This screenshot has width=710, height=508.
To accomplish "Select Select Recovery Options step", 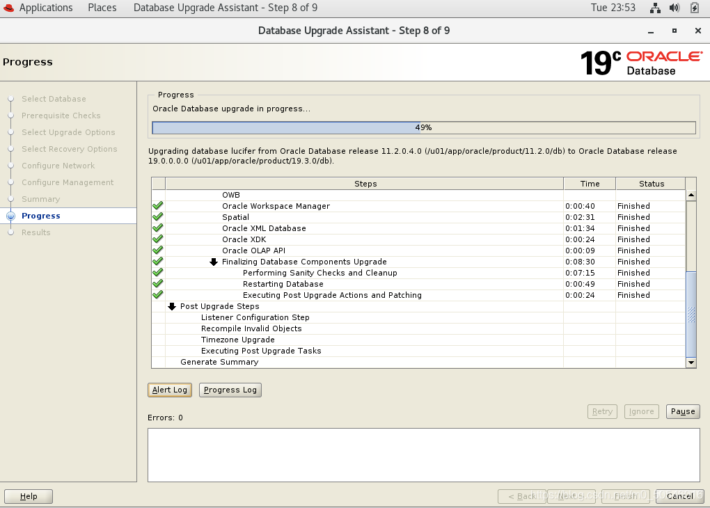I will click(70, 149).
